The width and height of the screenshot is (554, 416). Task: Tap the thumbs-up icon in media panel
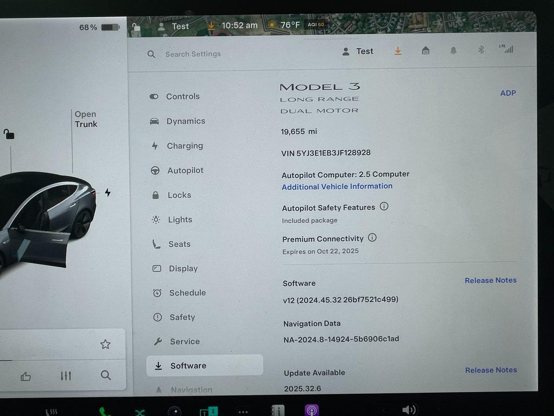(25, 376)
